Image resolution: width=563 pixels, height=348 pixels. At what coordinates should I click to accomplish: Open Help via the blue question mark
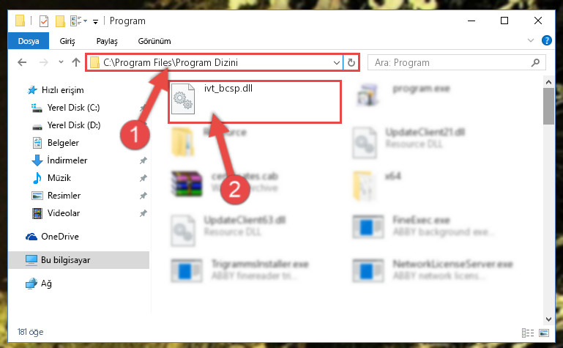[x=546, y=40]
